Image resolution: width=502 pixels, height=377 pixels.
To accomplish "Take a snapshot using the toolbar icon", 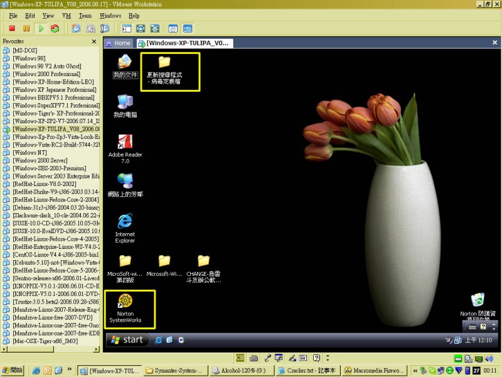I will [76, 28].
